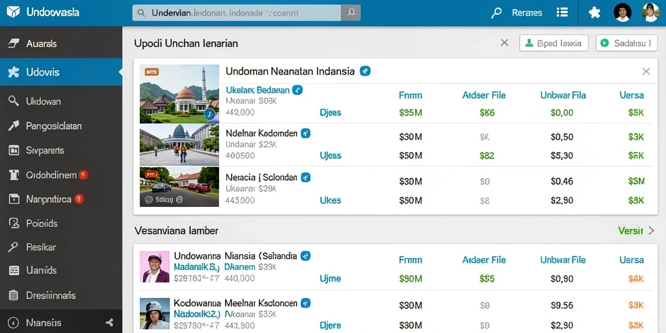This screenshot has height=333, width=666.
Task: Click the $9,56 value
Action: [562, 305]
